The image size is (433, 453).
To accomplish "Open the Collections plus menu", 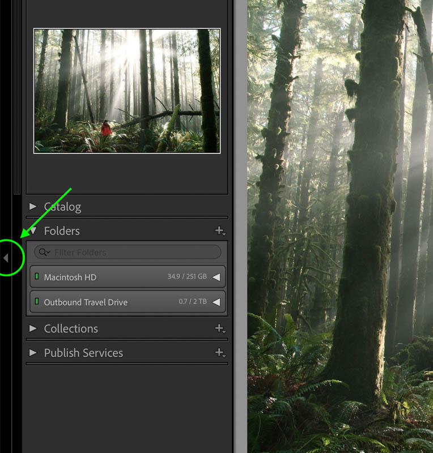I will pyautogui.click(x=220, y=328).
